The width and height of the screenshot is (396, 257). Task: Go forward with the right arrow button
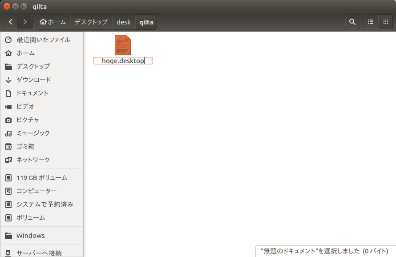coord(25,22)
